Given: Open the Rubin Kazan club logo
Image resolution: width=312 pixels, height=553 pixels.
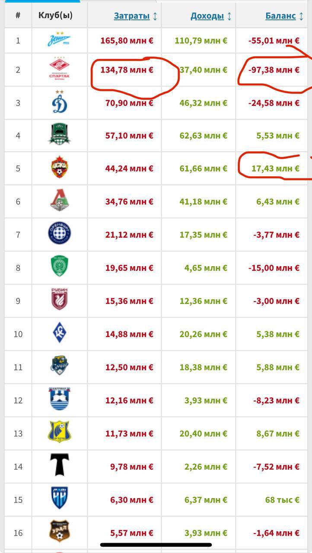Looking at the screenshot, I should pyautogui.click(x=60, y=301).
